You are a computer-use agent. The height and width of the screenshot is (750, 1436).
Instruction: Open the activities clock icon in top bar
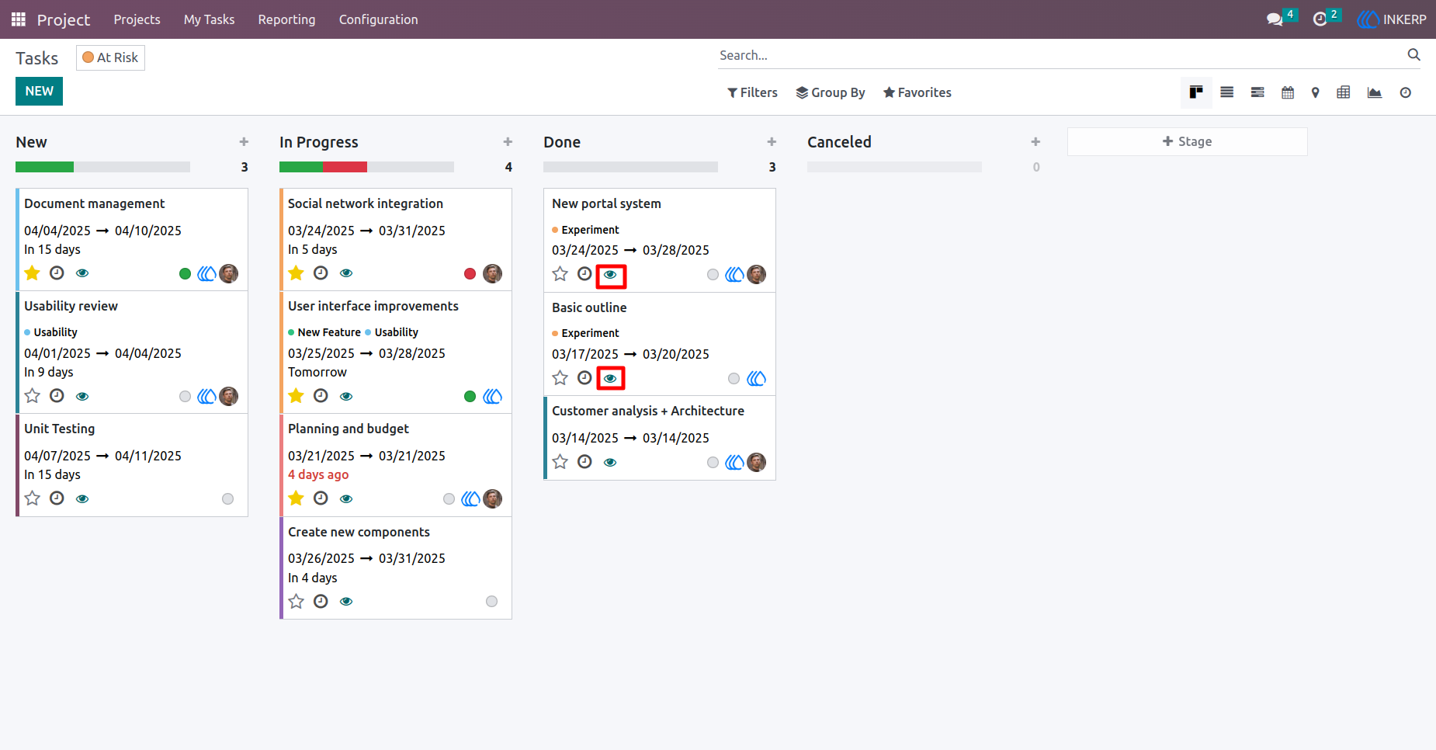pos(1320,19)
